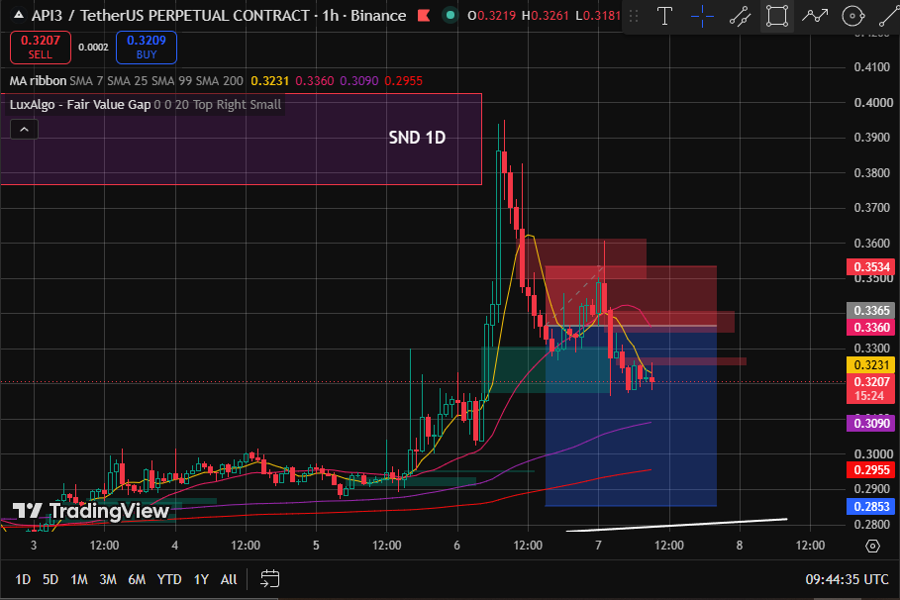The height and width of the screenshot is (600, 900).
Task: Click the SMA 99 value 0.3090 in legend
Action: point(359,81)
